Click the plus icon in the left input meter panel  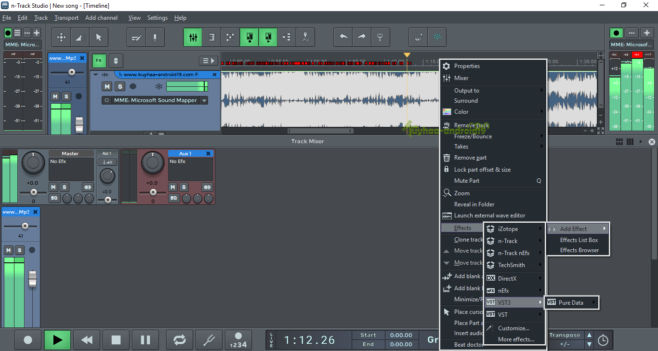coord(37,33)
